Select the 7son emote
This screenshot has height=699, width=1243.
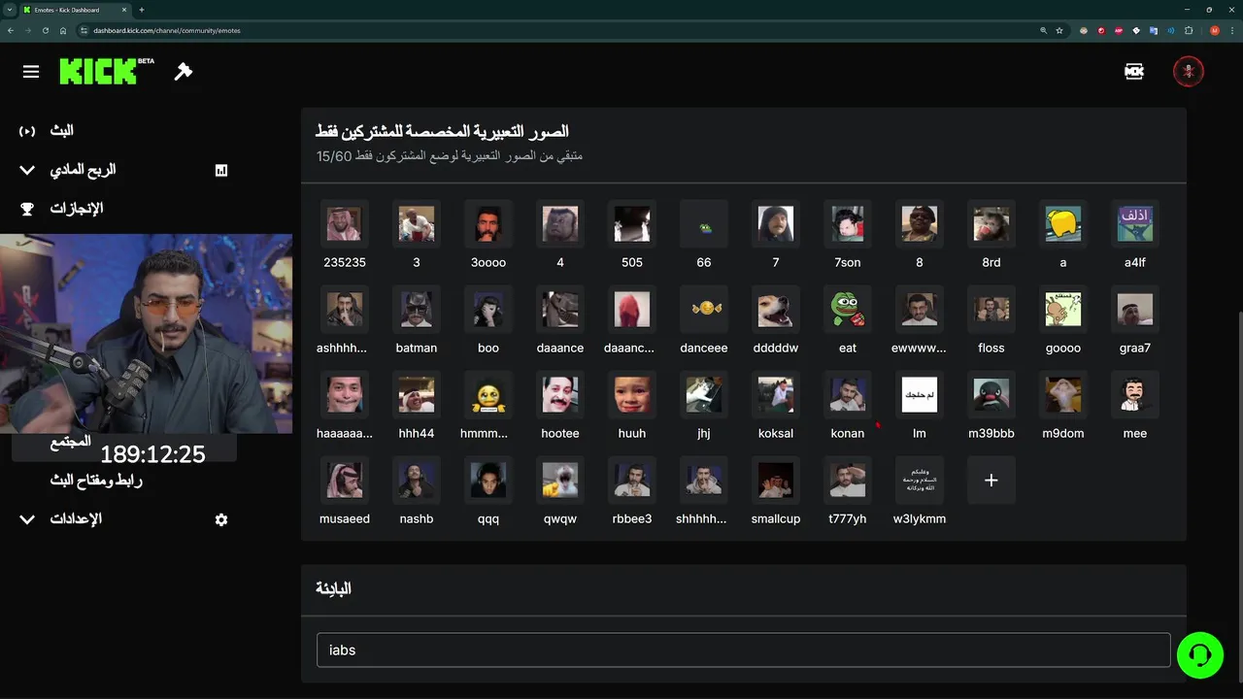(848, 224)
